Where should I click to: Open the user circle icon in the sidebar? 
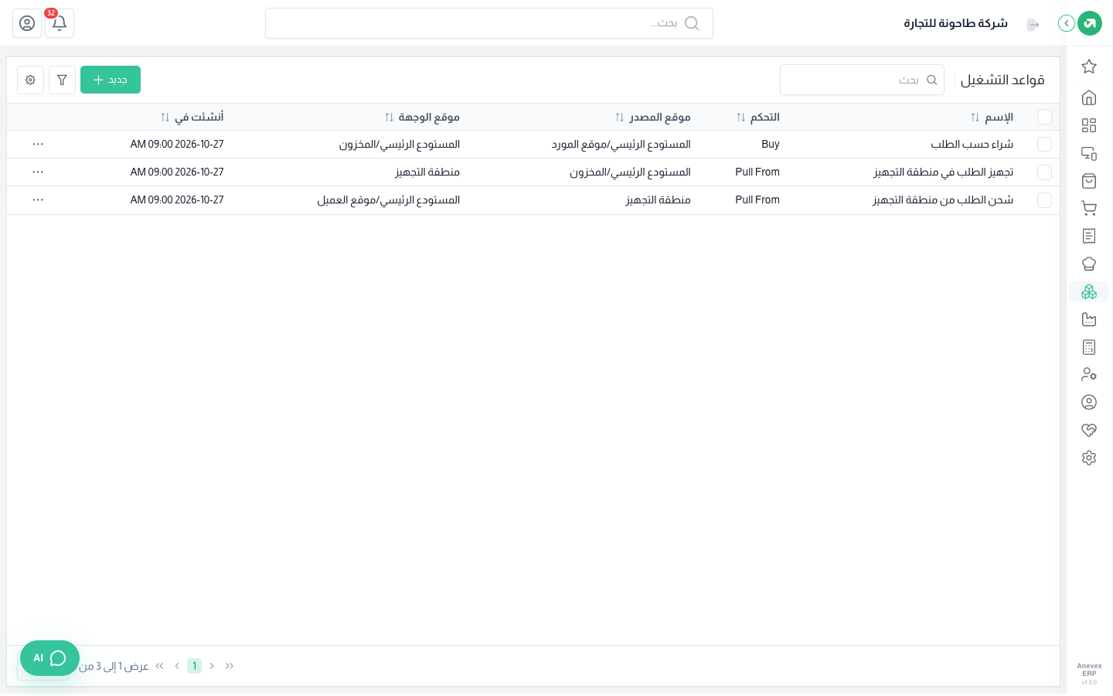[x=1089, y=402]
